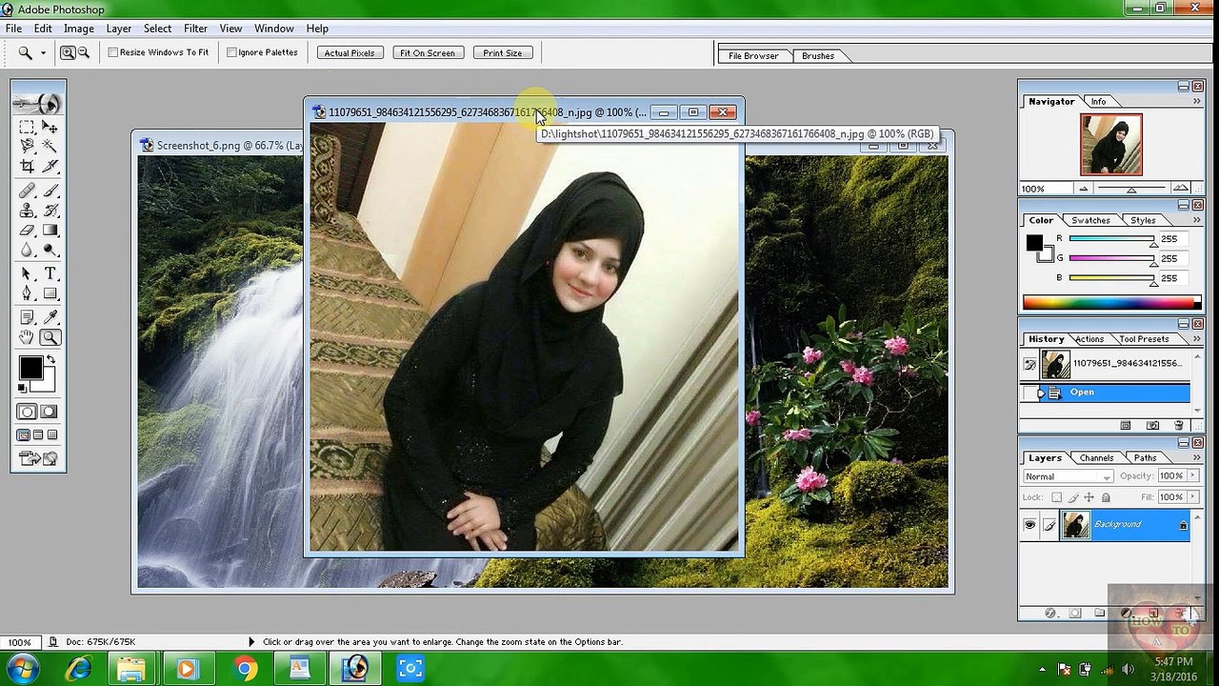This screenshot has height=686, width=1219.
Task: Toggle Lock position in Layers panel
Action: click(x=1089, y=497)
